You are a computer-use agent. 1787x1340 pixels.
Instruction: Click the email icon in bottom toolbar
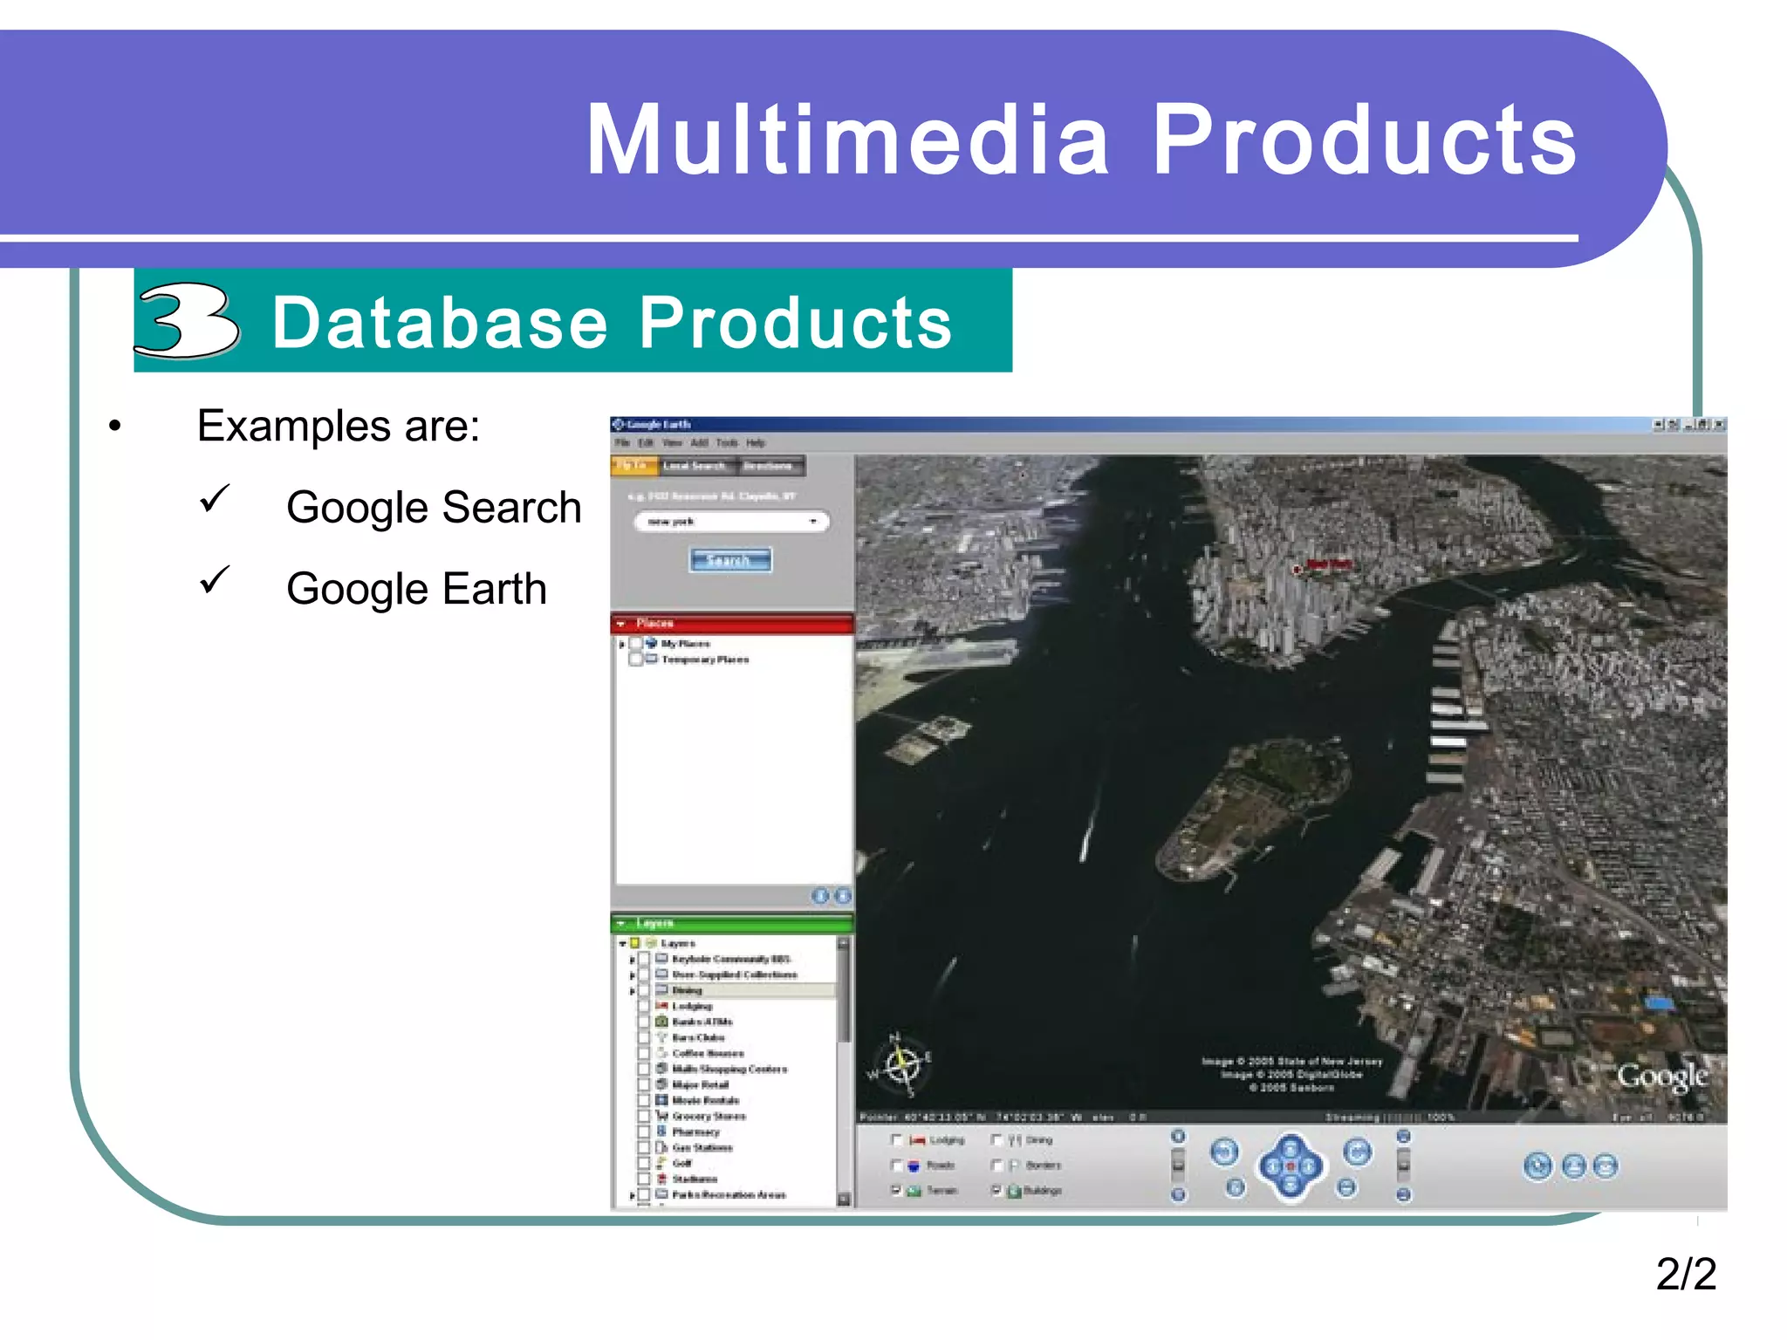[1606, 1166]
